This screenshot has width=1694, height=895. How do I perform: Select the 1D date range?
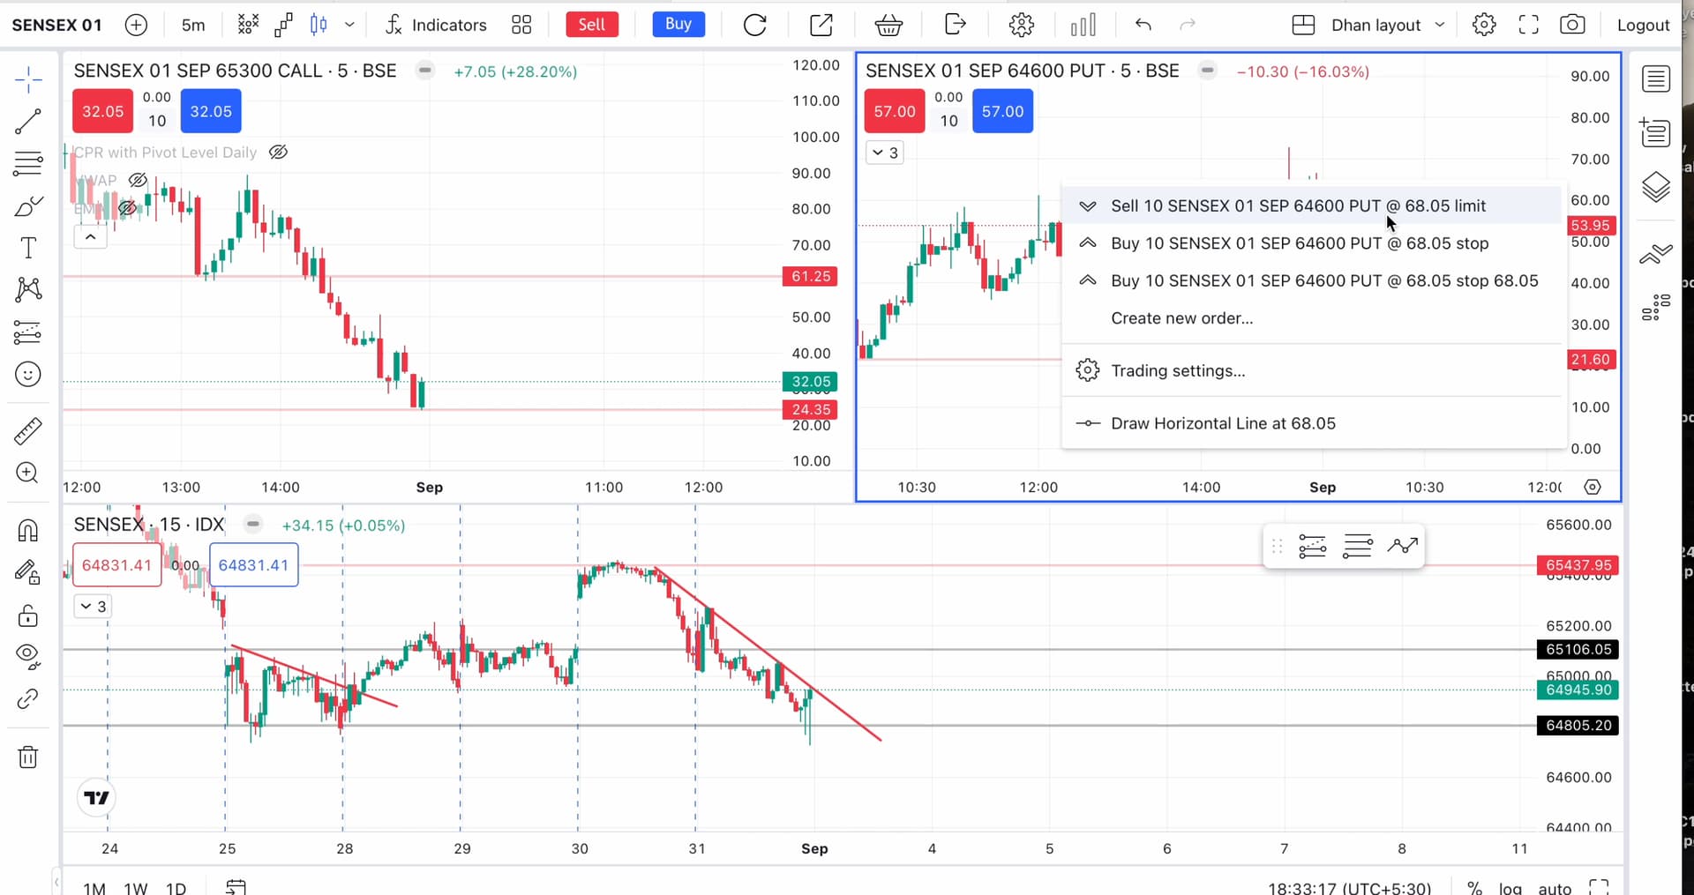(x=176, y=887)
